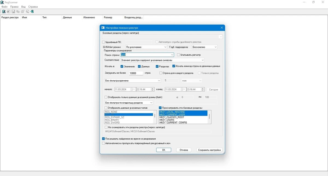This screenshot has width=328, height=176.
Task: Select REG_NONE in types list
Action: coord(129,112)
